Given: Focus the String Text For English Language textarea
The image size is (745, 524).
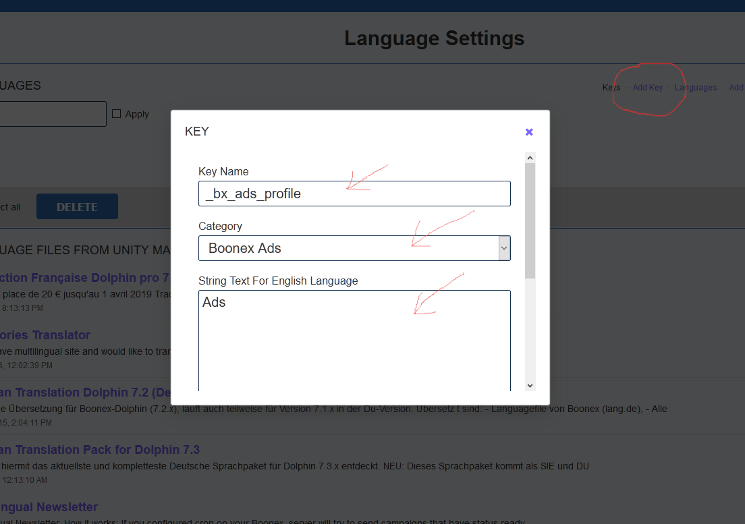Looking at the screenshot, I should (x=354, y=341).
